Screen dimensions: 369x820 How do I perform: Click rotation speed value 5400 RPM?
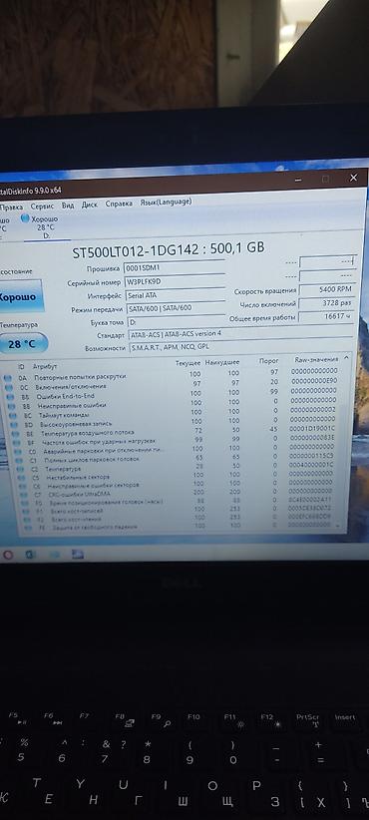click(328, 289)
